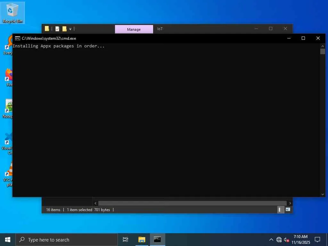Click the muted volume tray icon
The height and width of the screenshot is (246, 328).
pos(286,240)
